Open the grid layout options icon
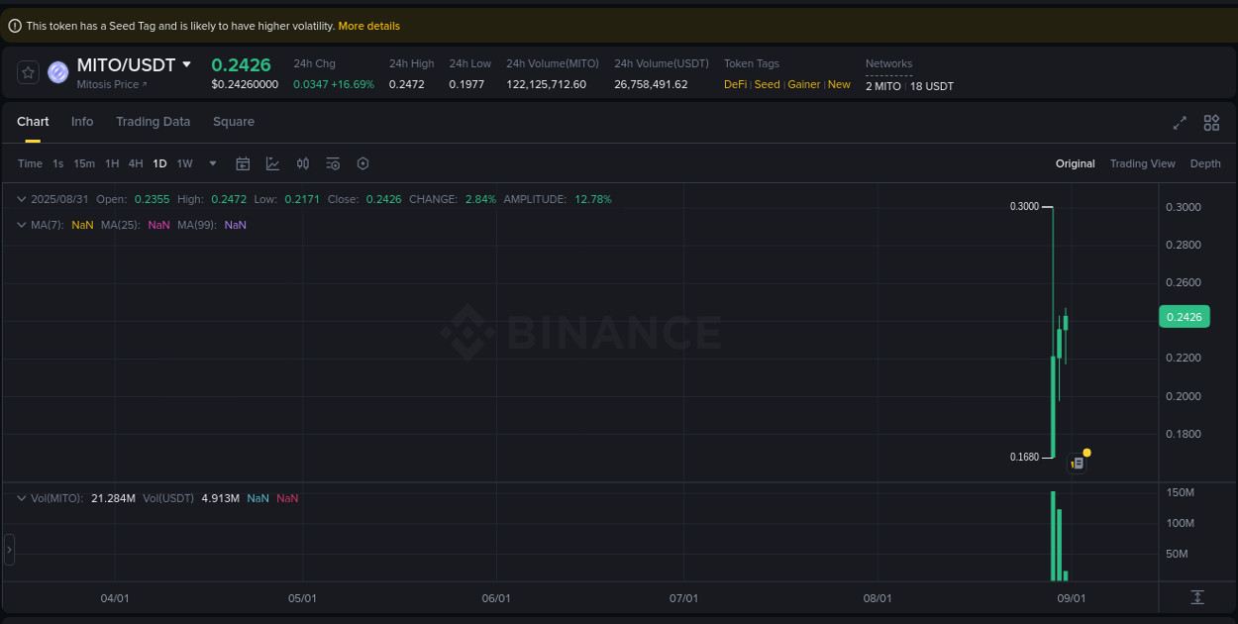This screenshot has width=1238, height=624. pyautogui.click(x=1211, y=123)
